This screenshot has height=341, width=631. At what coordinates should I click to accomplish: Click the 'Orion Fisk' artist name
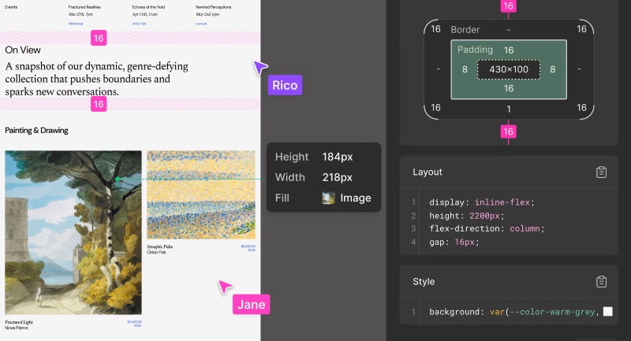coord(156,252)
